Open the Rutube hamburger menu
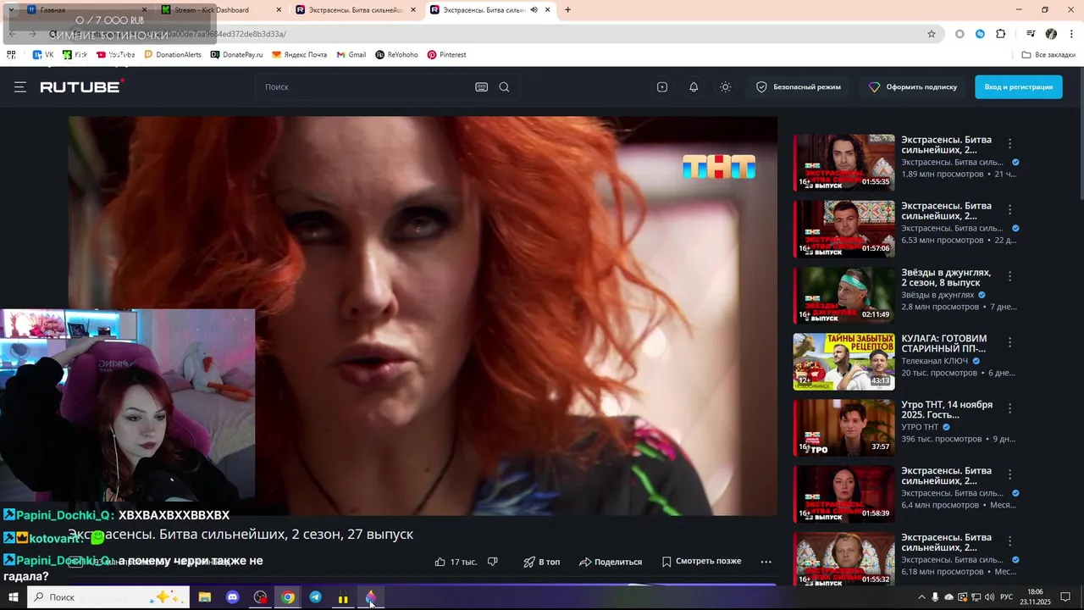Viewport: 1084px width, 610px height. (20, 87)
